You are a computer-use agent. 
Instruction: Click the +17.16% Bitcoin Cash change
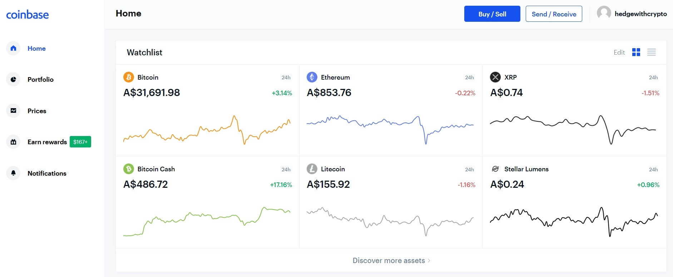click(x=281, y=185)
